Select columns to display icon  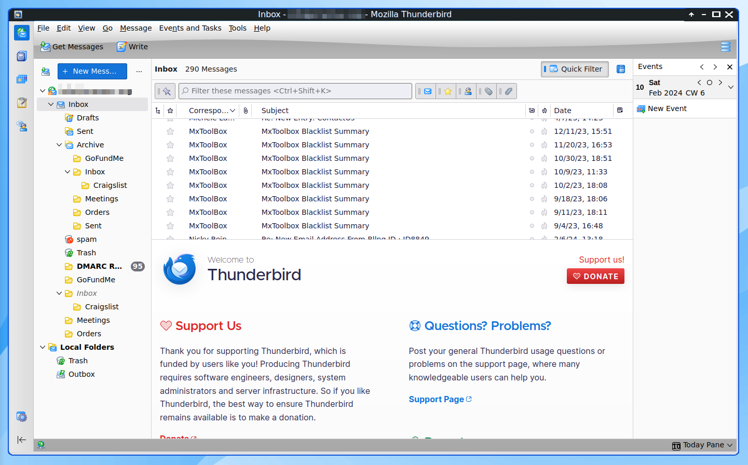(x=620, y=111)
